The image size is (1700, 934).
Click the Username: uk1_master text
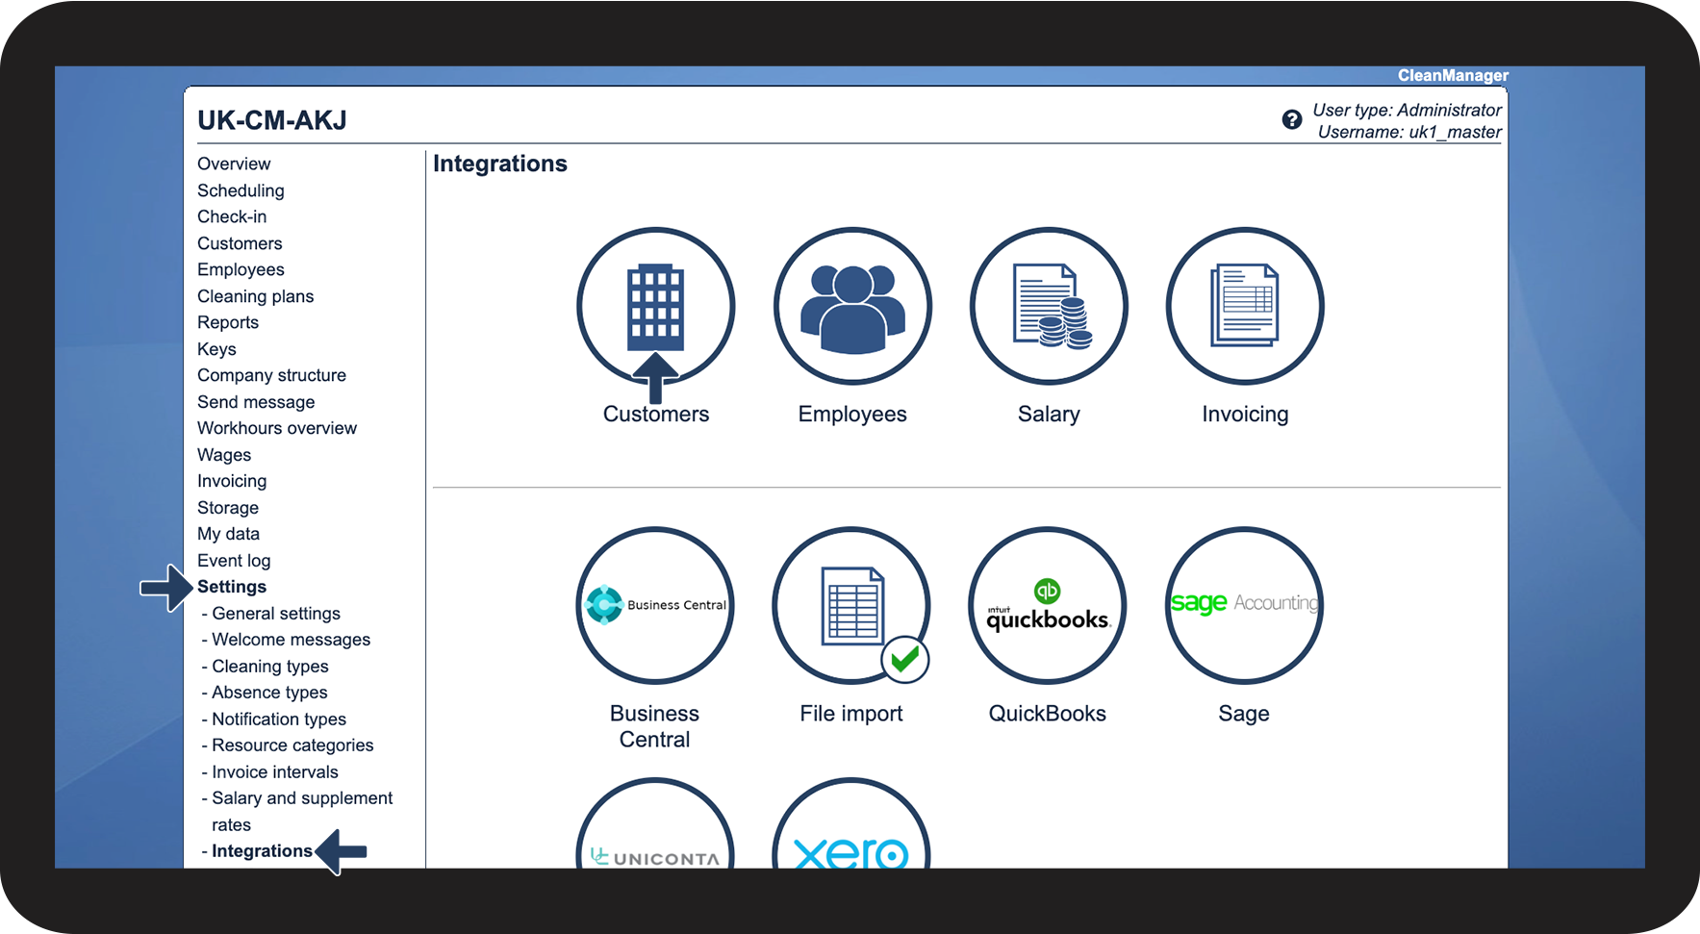tap(1409, 133)
